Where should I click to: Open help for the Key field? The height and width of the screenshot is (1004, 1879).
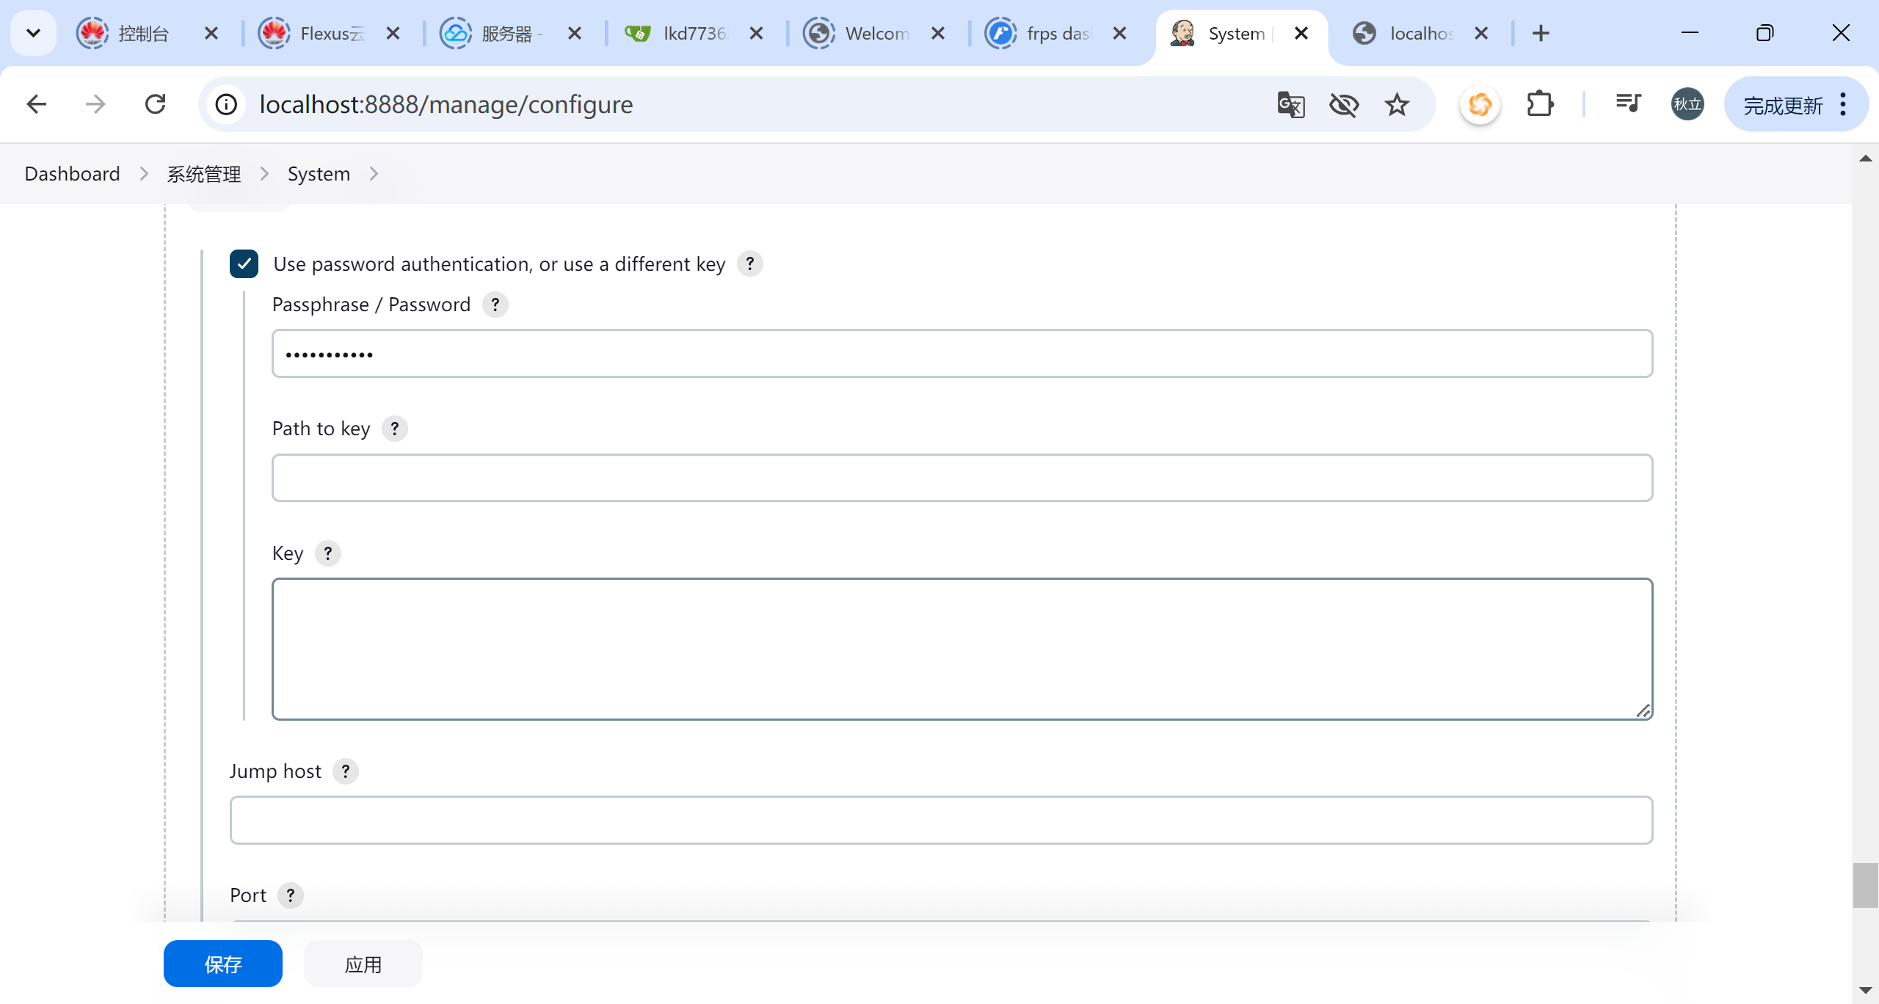[328, 553]
